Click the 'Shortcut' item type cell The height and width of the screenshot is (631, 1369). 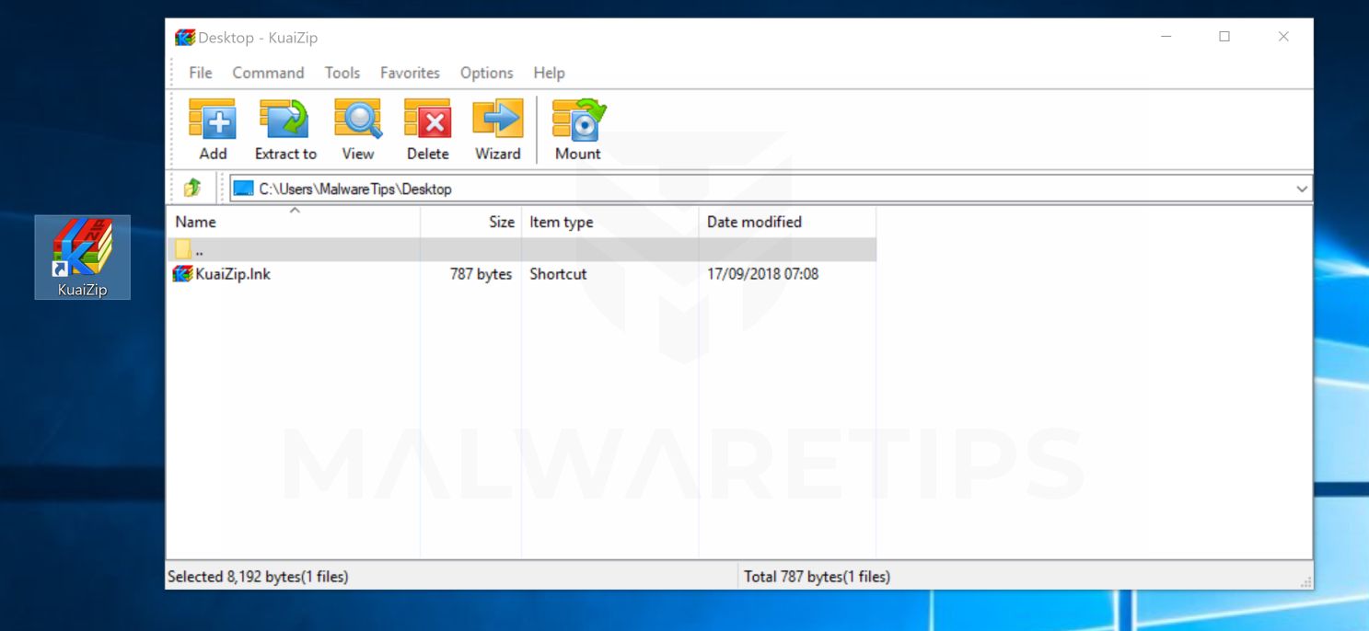[558, 273]
